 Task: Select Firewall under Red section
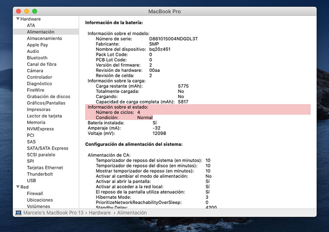pyautogui.click(x=35, y=193)
